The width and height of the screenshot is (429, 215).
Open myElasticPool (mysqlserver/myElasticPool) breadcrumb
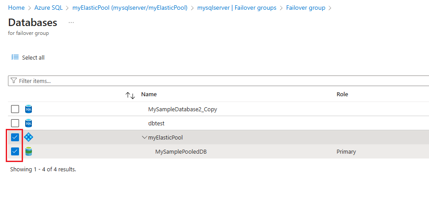click(130, 8)
